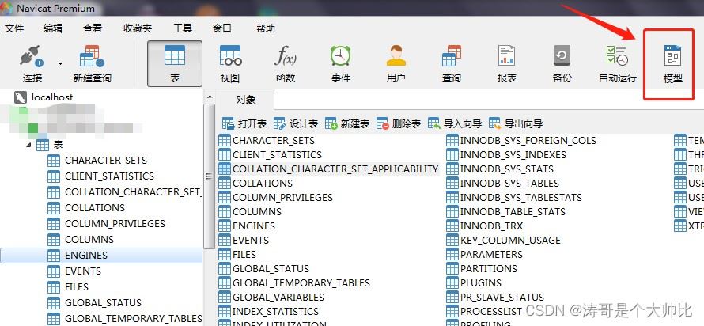Click the 新建表 button

click(347, 123)
